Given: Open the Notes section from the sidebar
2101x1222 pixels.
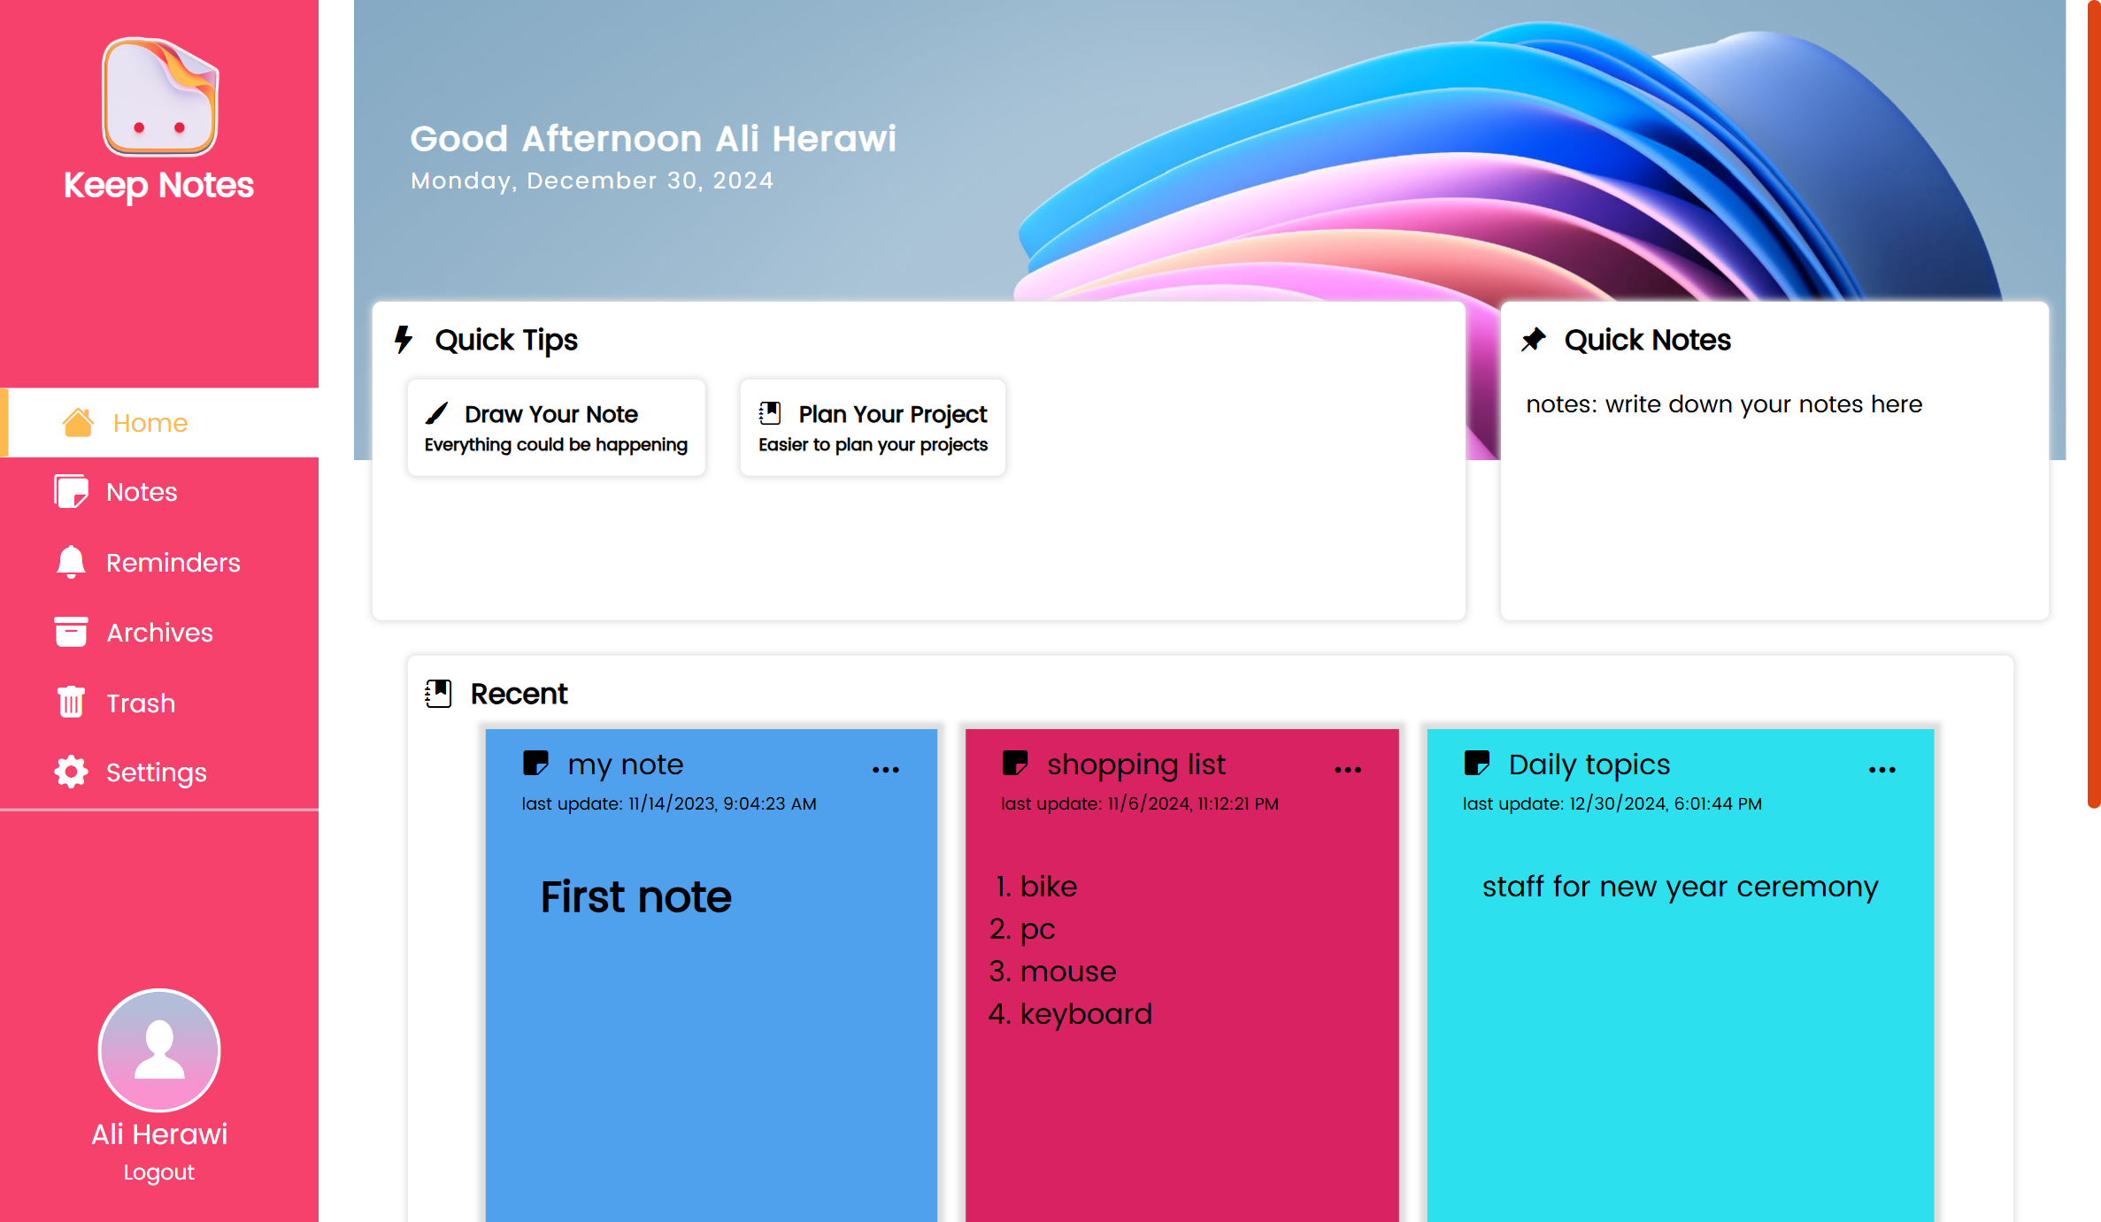Looking at the screenshot, I should (141, 492).
